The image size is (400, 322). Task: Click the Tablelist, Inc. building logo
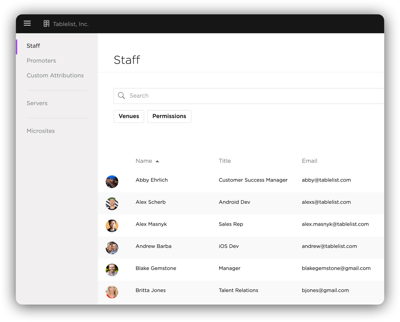(46, 23)
